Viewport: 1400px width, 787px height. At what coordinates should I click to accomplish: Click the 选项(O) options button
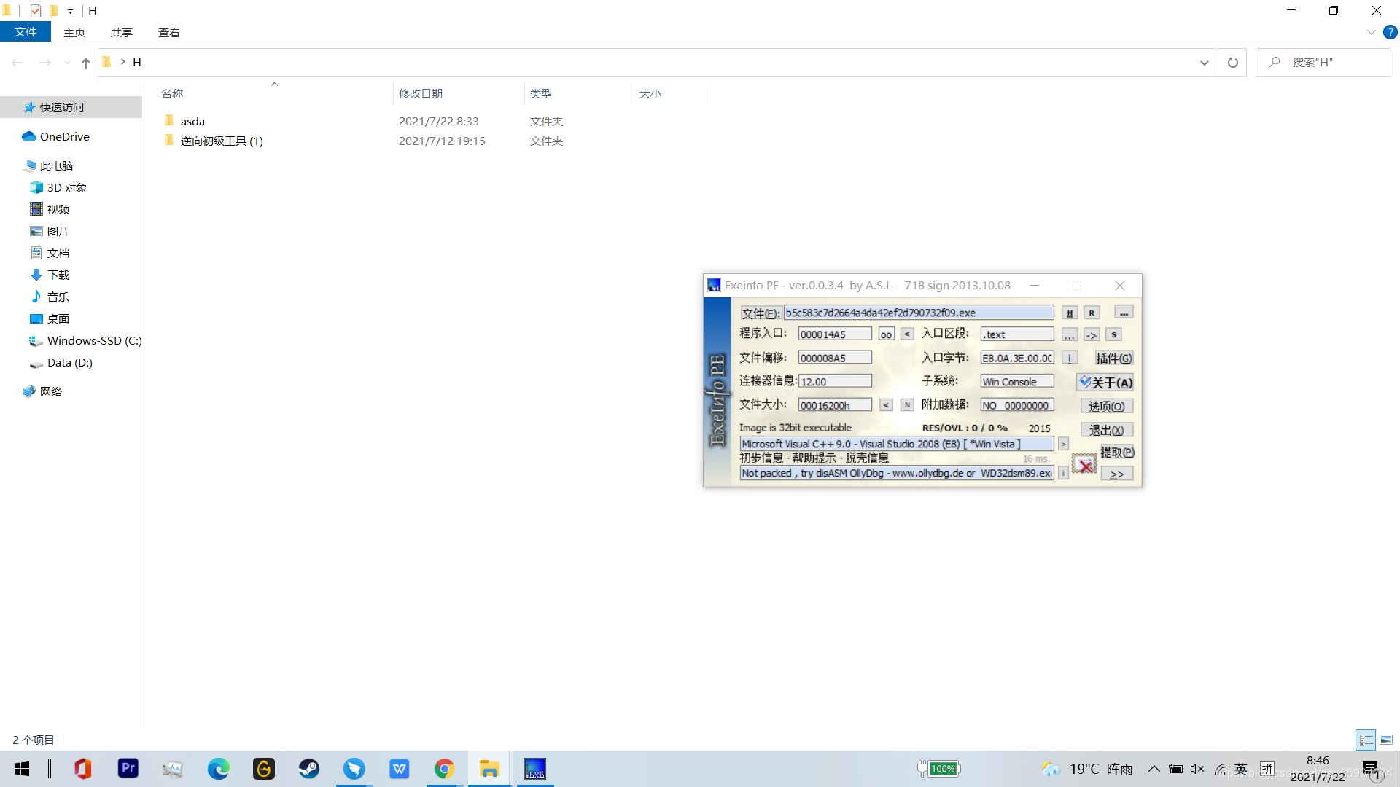click(x=1106, y=407)
